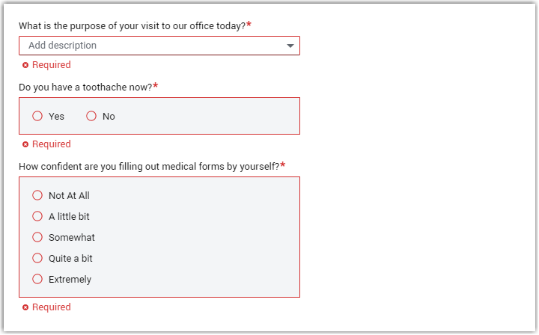The height and width of the screenshot is (335, 539).
Task: Click the dropdown arrow of visit purpose field
Action: pos(290,46)
